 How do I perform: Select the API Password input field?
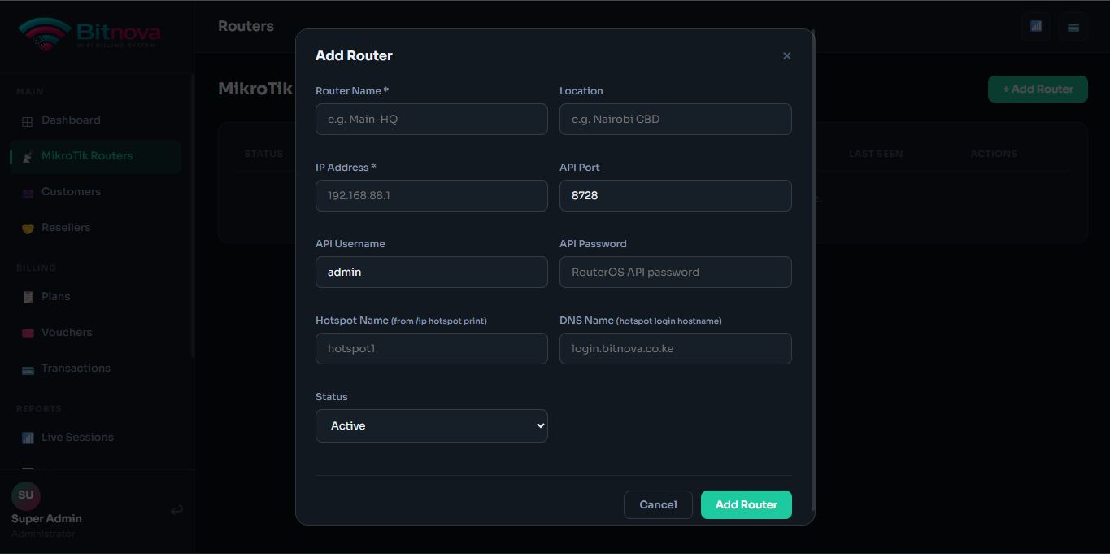pyautogui.click(x=675, y=272)
